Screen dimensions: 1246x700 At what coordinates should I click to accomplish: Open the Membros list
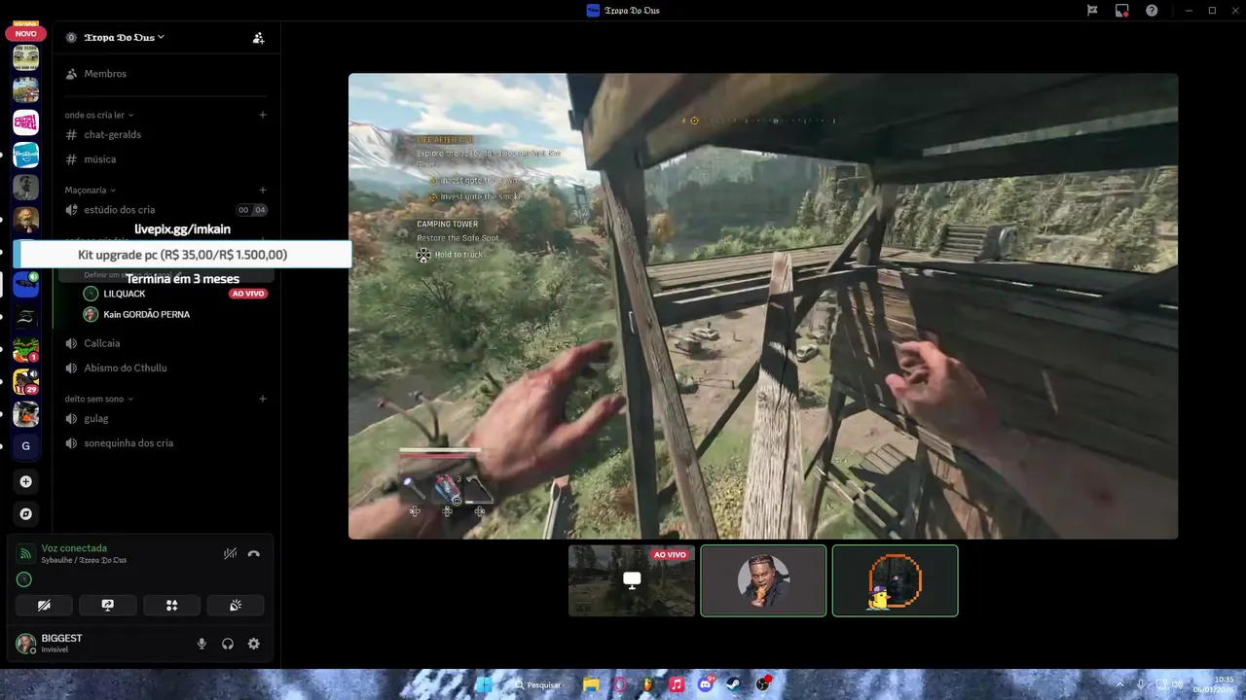pyautogui.click(x=166, y=74)
